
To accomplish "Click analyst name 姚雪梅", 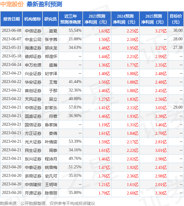I will [51, 167].
